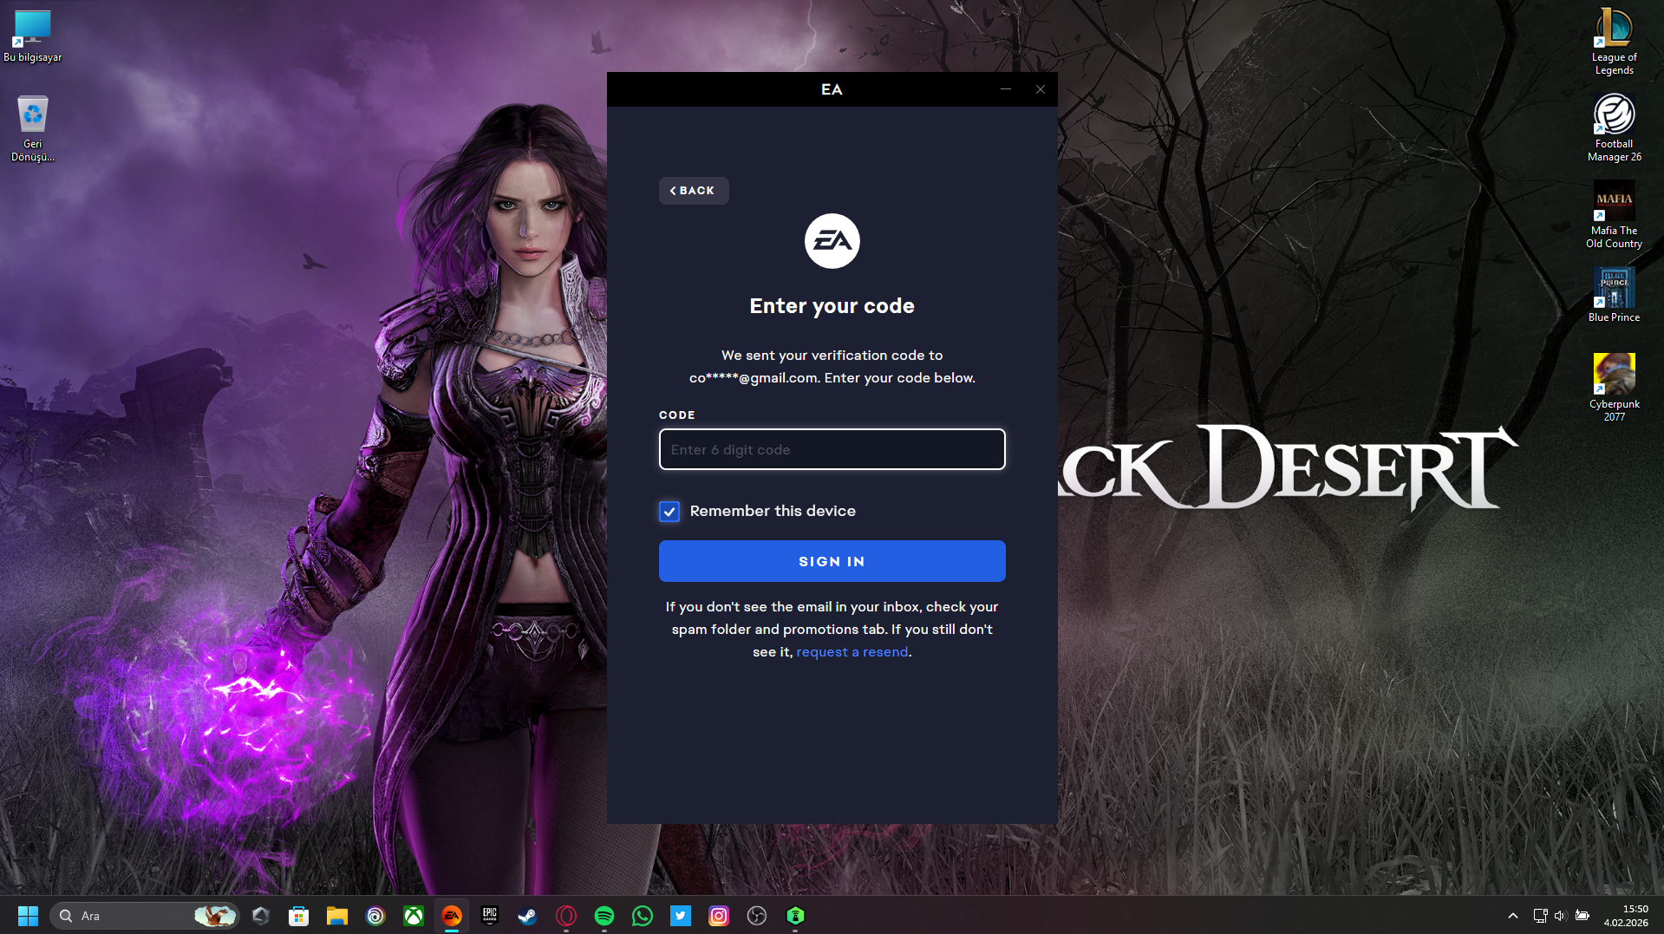Open Microsoft Store from taskbar

pyautogui.click(x=299, y=916)
